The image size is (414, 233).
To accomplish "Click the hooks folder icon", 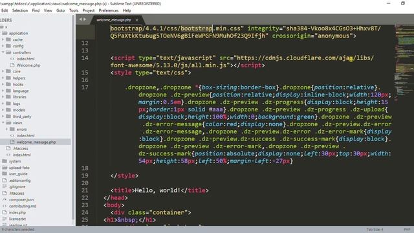I will (x=8, y=84).
